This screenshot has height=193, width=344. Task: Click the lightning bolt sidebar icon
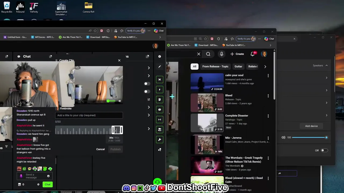[160, 90]
